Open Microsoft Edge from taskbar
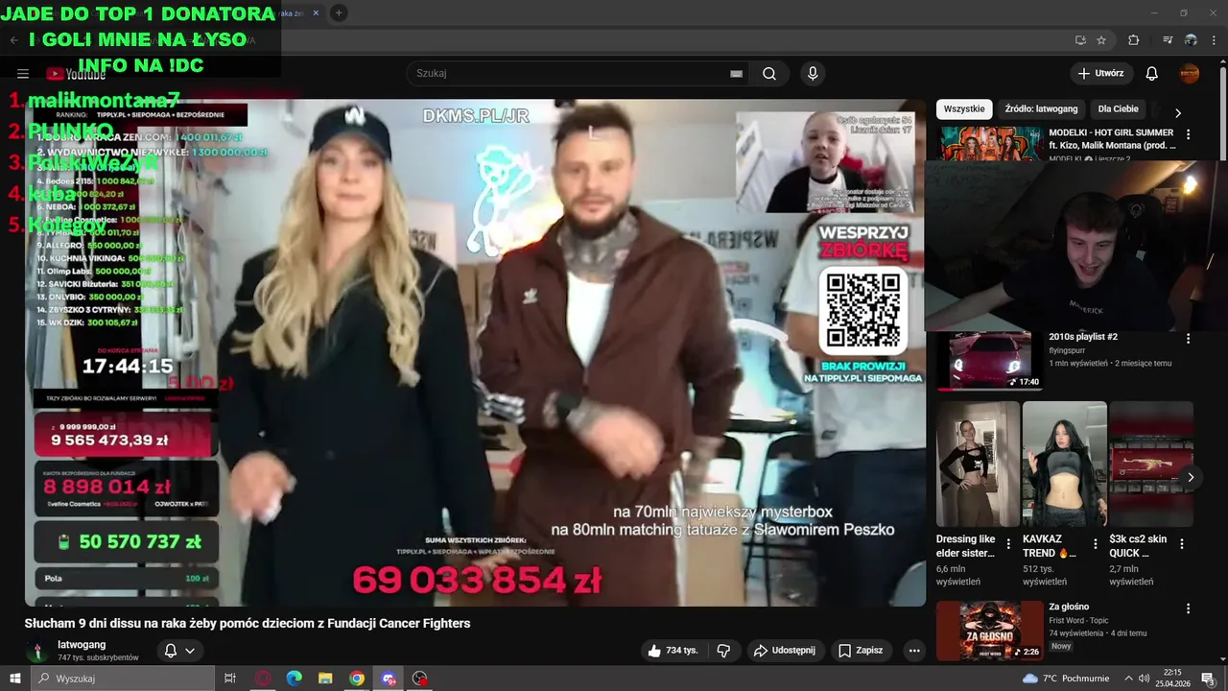This screenshot has width=1228, height=691. [x=295, y=679]
